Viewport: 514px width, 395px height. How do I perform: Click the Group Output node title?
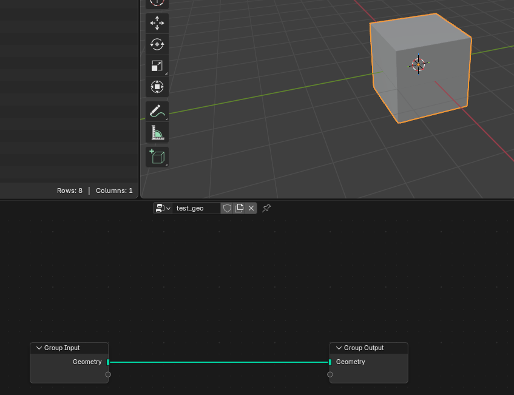[364, 348]
